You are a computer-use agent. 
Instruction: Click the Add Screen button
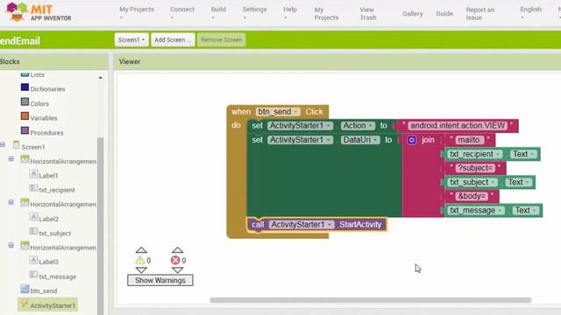[x=173, y=39]
